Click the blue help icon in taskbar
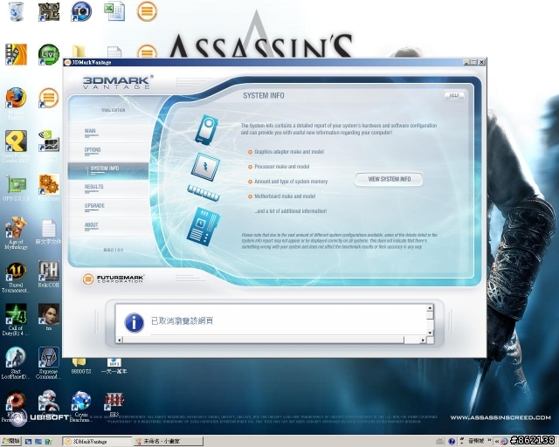The height and width of the screenshot is (447, 559). [452, 441]
